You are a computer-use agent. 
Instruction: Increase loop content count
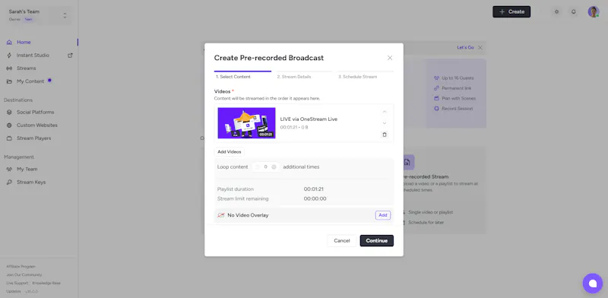[x=274, y=166]
